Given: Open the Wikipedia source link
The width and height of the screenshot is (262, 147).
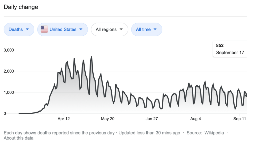Looking at the screenshot, I should 214,133.
